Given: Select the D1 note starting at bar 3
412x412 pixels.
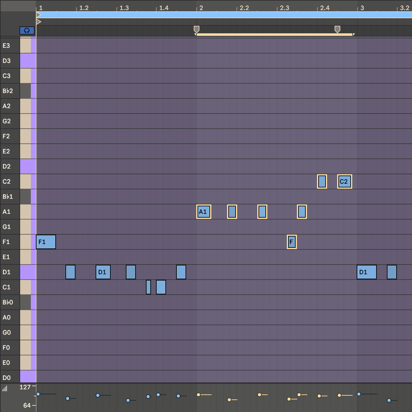Looking at the screenshot, I should [x=367, y=272].
